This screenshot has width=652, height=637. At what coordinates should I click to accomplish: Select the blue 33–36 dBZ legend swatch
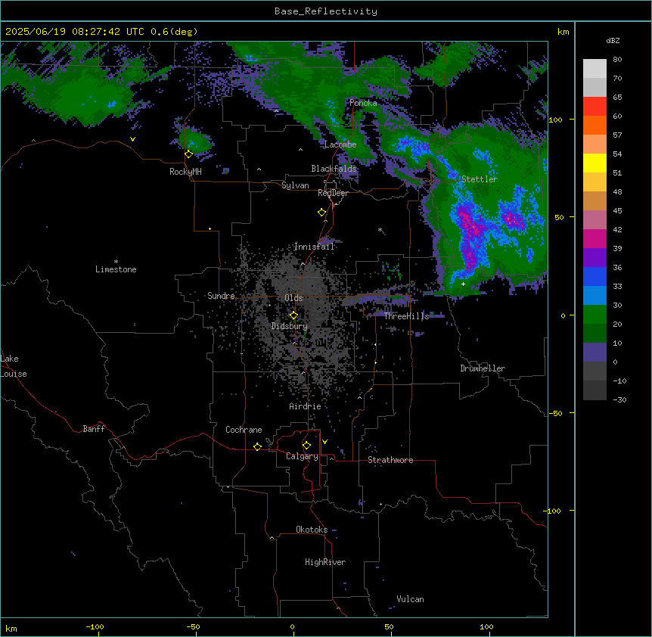[595, 276]
